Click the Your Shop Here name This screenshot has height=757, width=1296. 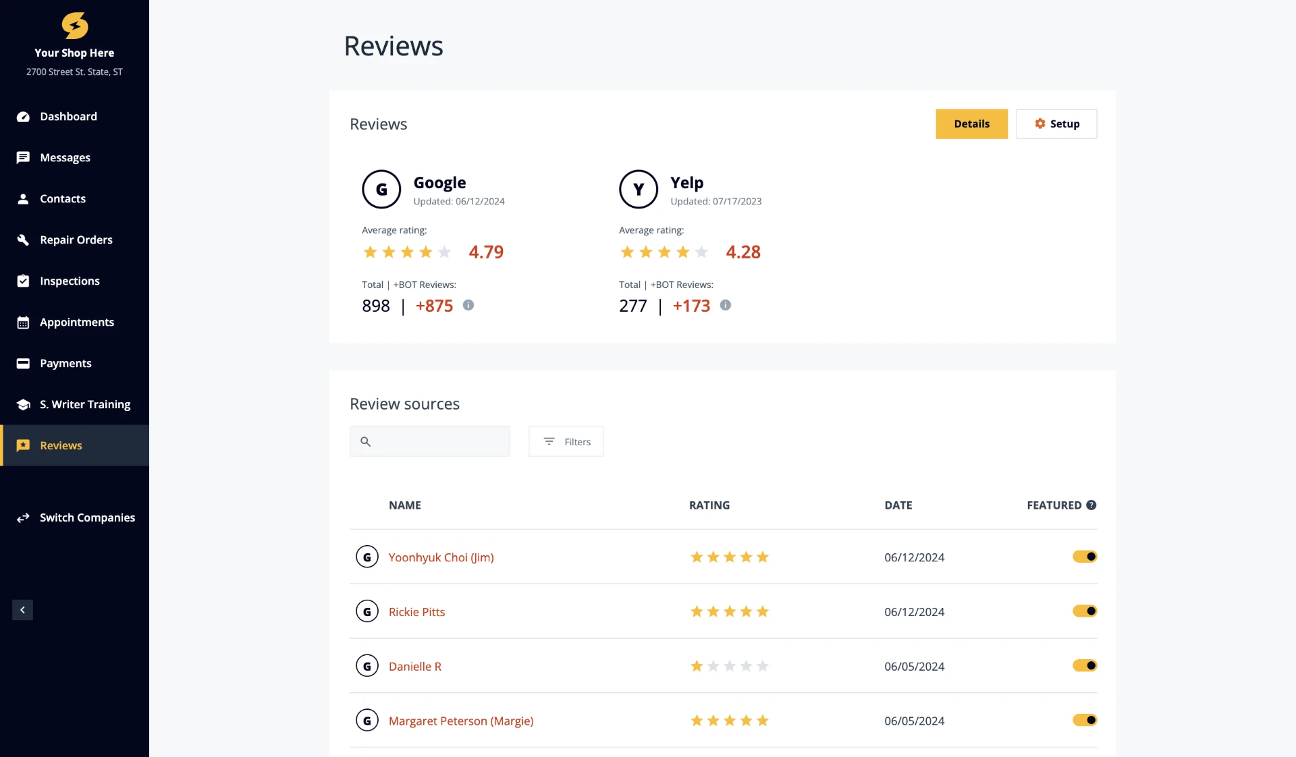[74, 53]
